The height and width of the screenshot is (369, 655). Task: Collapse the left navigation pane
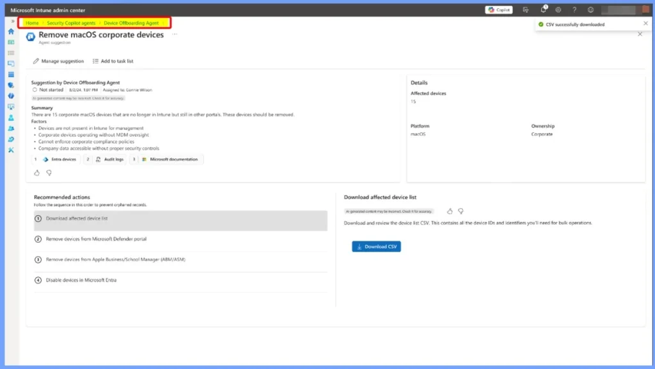point(12,20)
